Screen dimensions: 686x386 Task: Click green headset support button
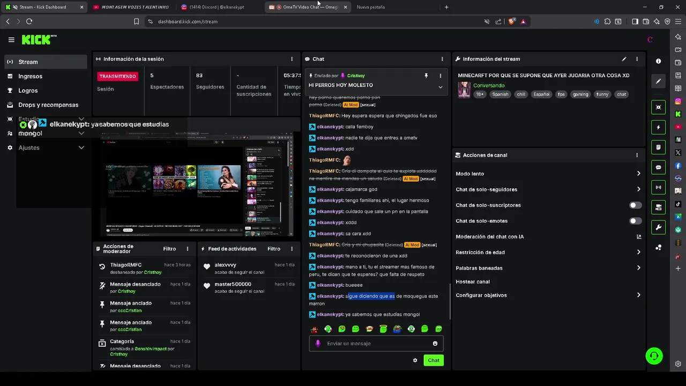(x=654, y=355)
